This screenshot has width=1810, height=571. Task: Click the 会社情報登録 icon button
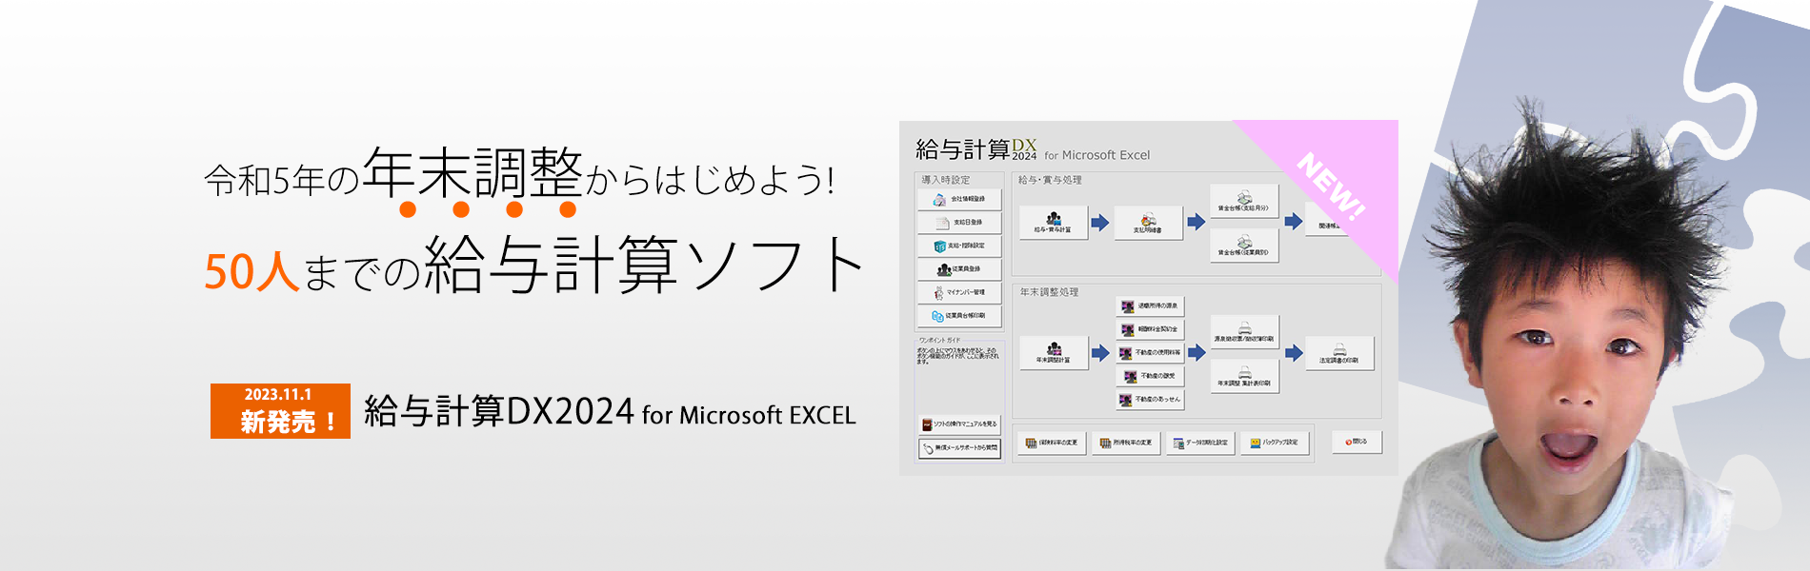(959, 199)
